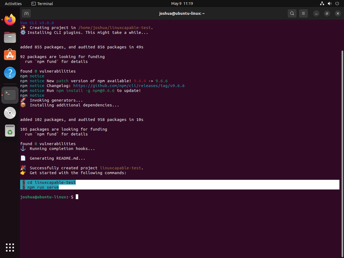
Task: Open the terminal hamburger menu
Action: pyautogui.click(x=303, y=13)
